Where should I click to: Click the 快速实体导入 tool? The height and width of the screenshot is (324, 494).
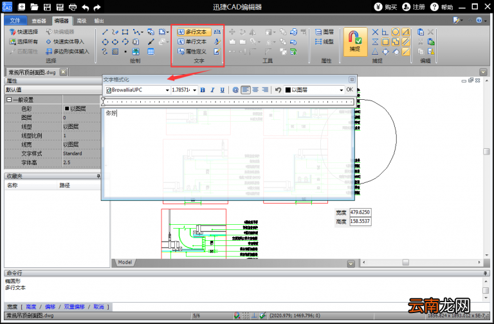click(x=65, y=42)
